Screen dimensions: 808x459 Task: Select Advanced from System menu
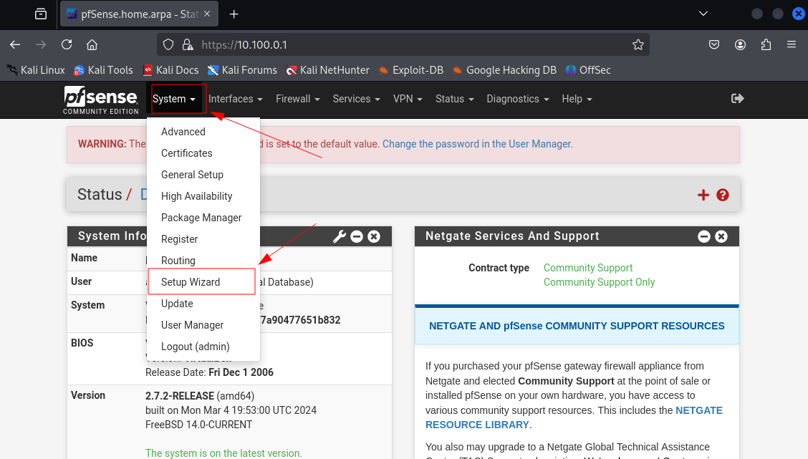[x=203, y=132]
